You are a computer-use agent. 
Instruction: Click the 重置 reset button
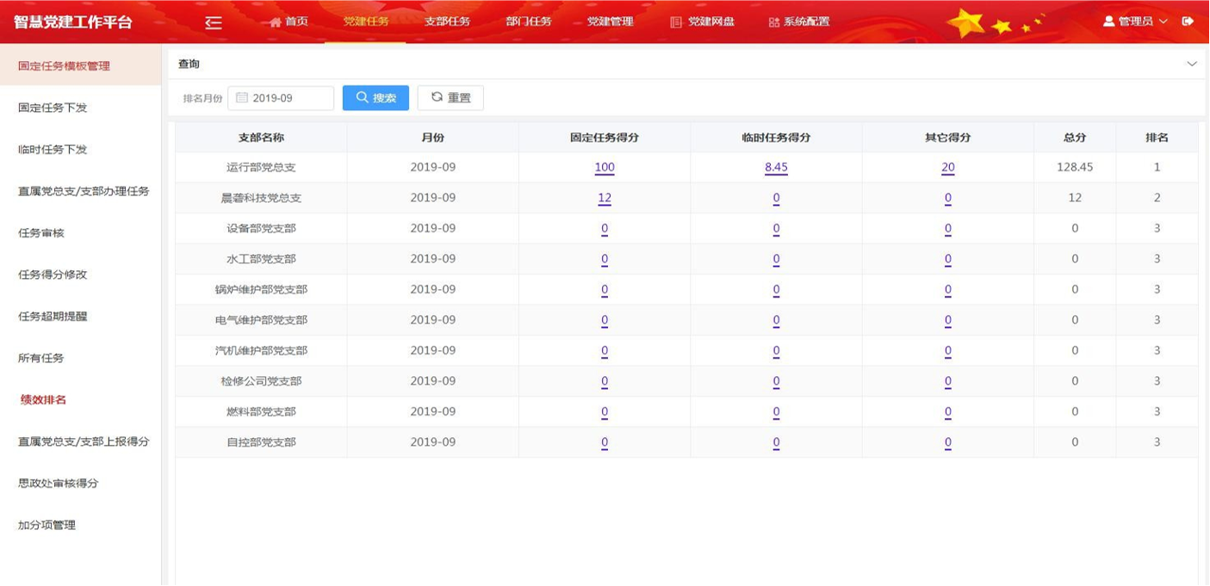[x=450, y=98]
